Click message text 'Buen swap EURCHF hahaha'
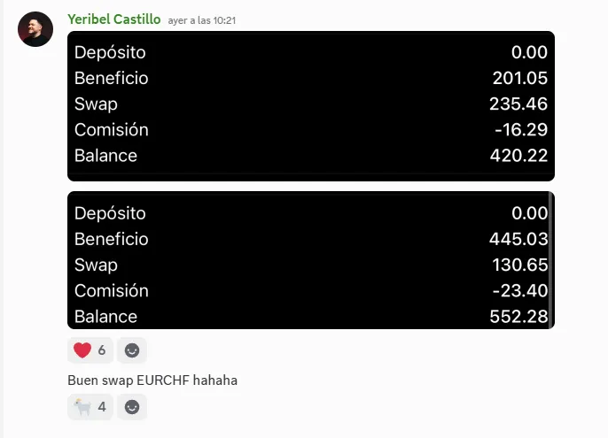 152,380
